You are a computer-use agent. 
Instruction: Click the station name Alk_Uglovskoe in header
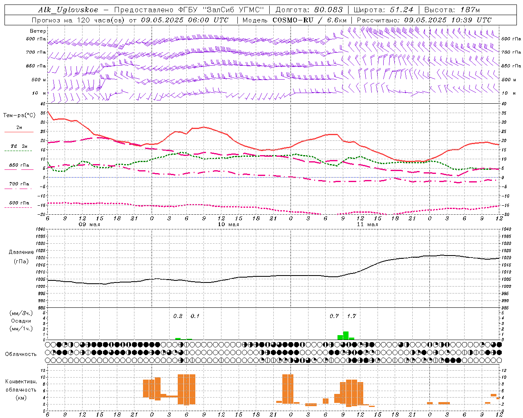[x=69, y=10]
